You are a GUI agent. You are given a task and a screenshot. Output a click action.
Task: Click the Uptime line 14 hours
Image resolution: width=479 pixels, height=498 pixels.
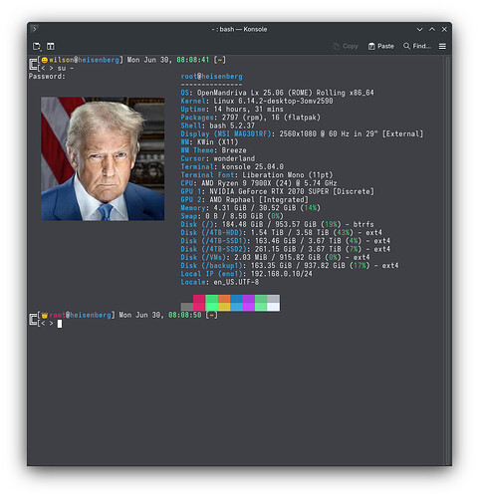232,110
